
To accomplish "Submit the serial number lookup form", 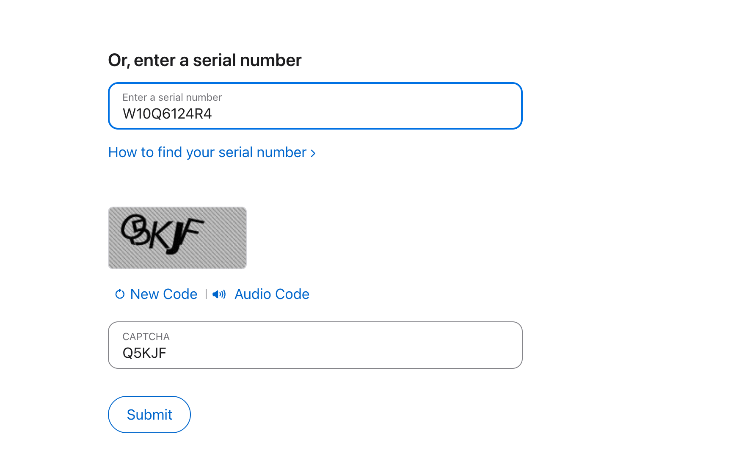I will point(149,414).
